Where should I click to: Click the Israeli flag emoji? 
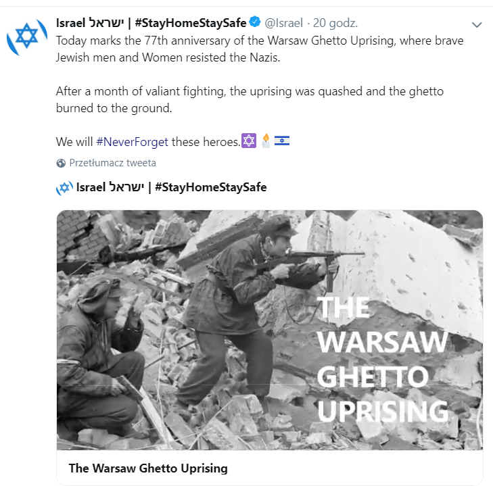(x=282, y=141)
